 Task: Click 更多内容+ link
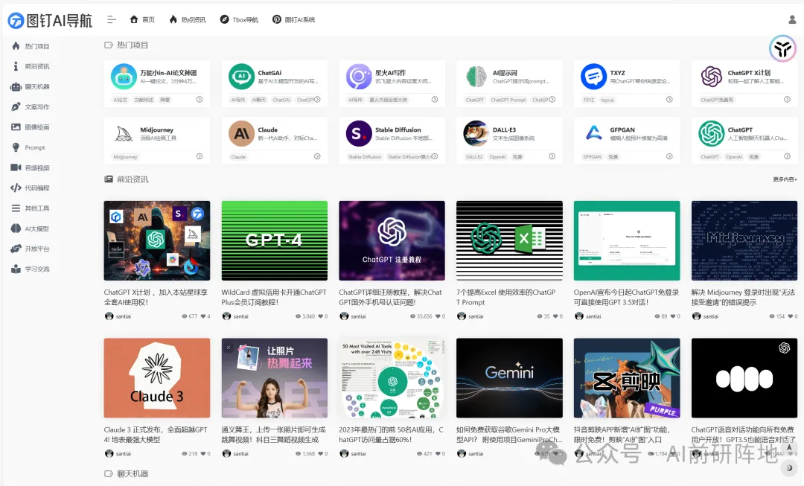tap(785, 179)
